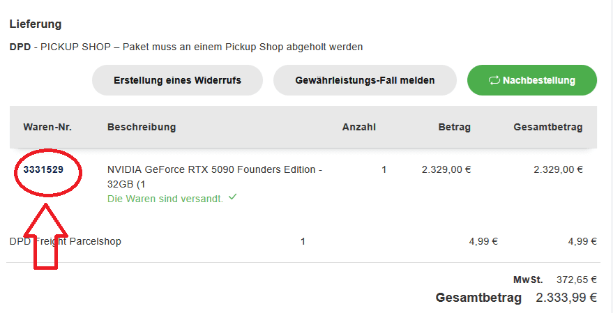Click the green shipped checkmark icon
This screenshot has height=313, width=613.
pos(232,197)
